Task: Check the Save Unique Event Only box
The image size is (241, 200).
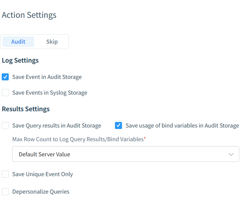Action: (x=5, y=174)
